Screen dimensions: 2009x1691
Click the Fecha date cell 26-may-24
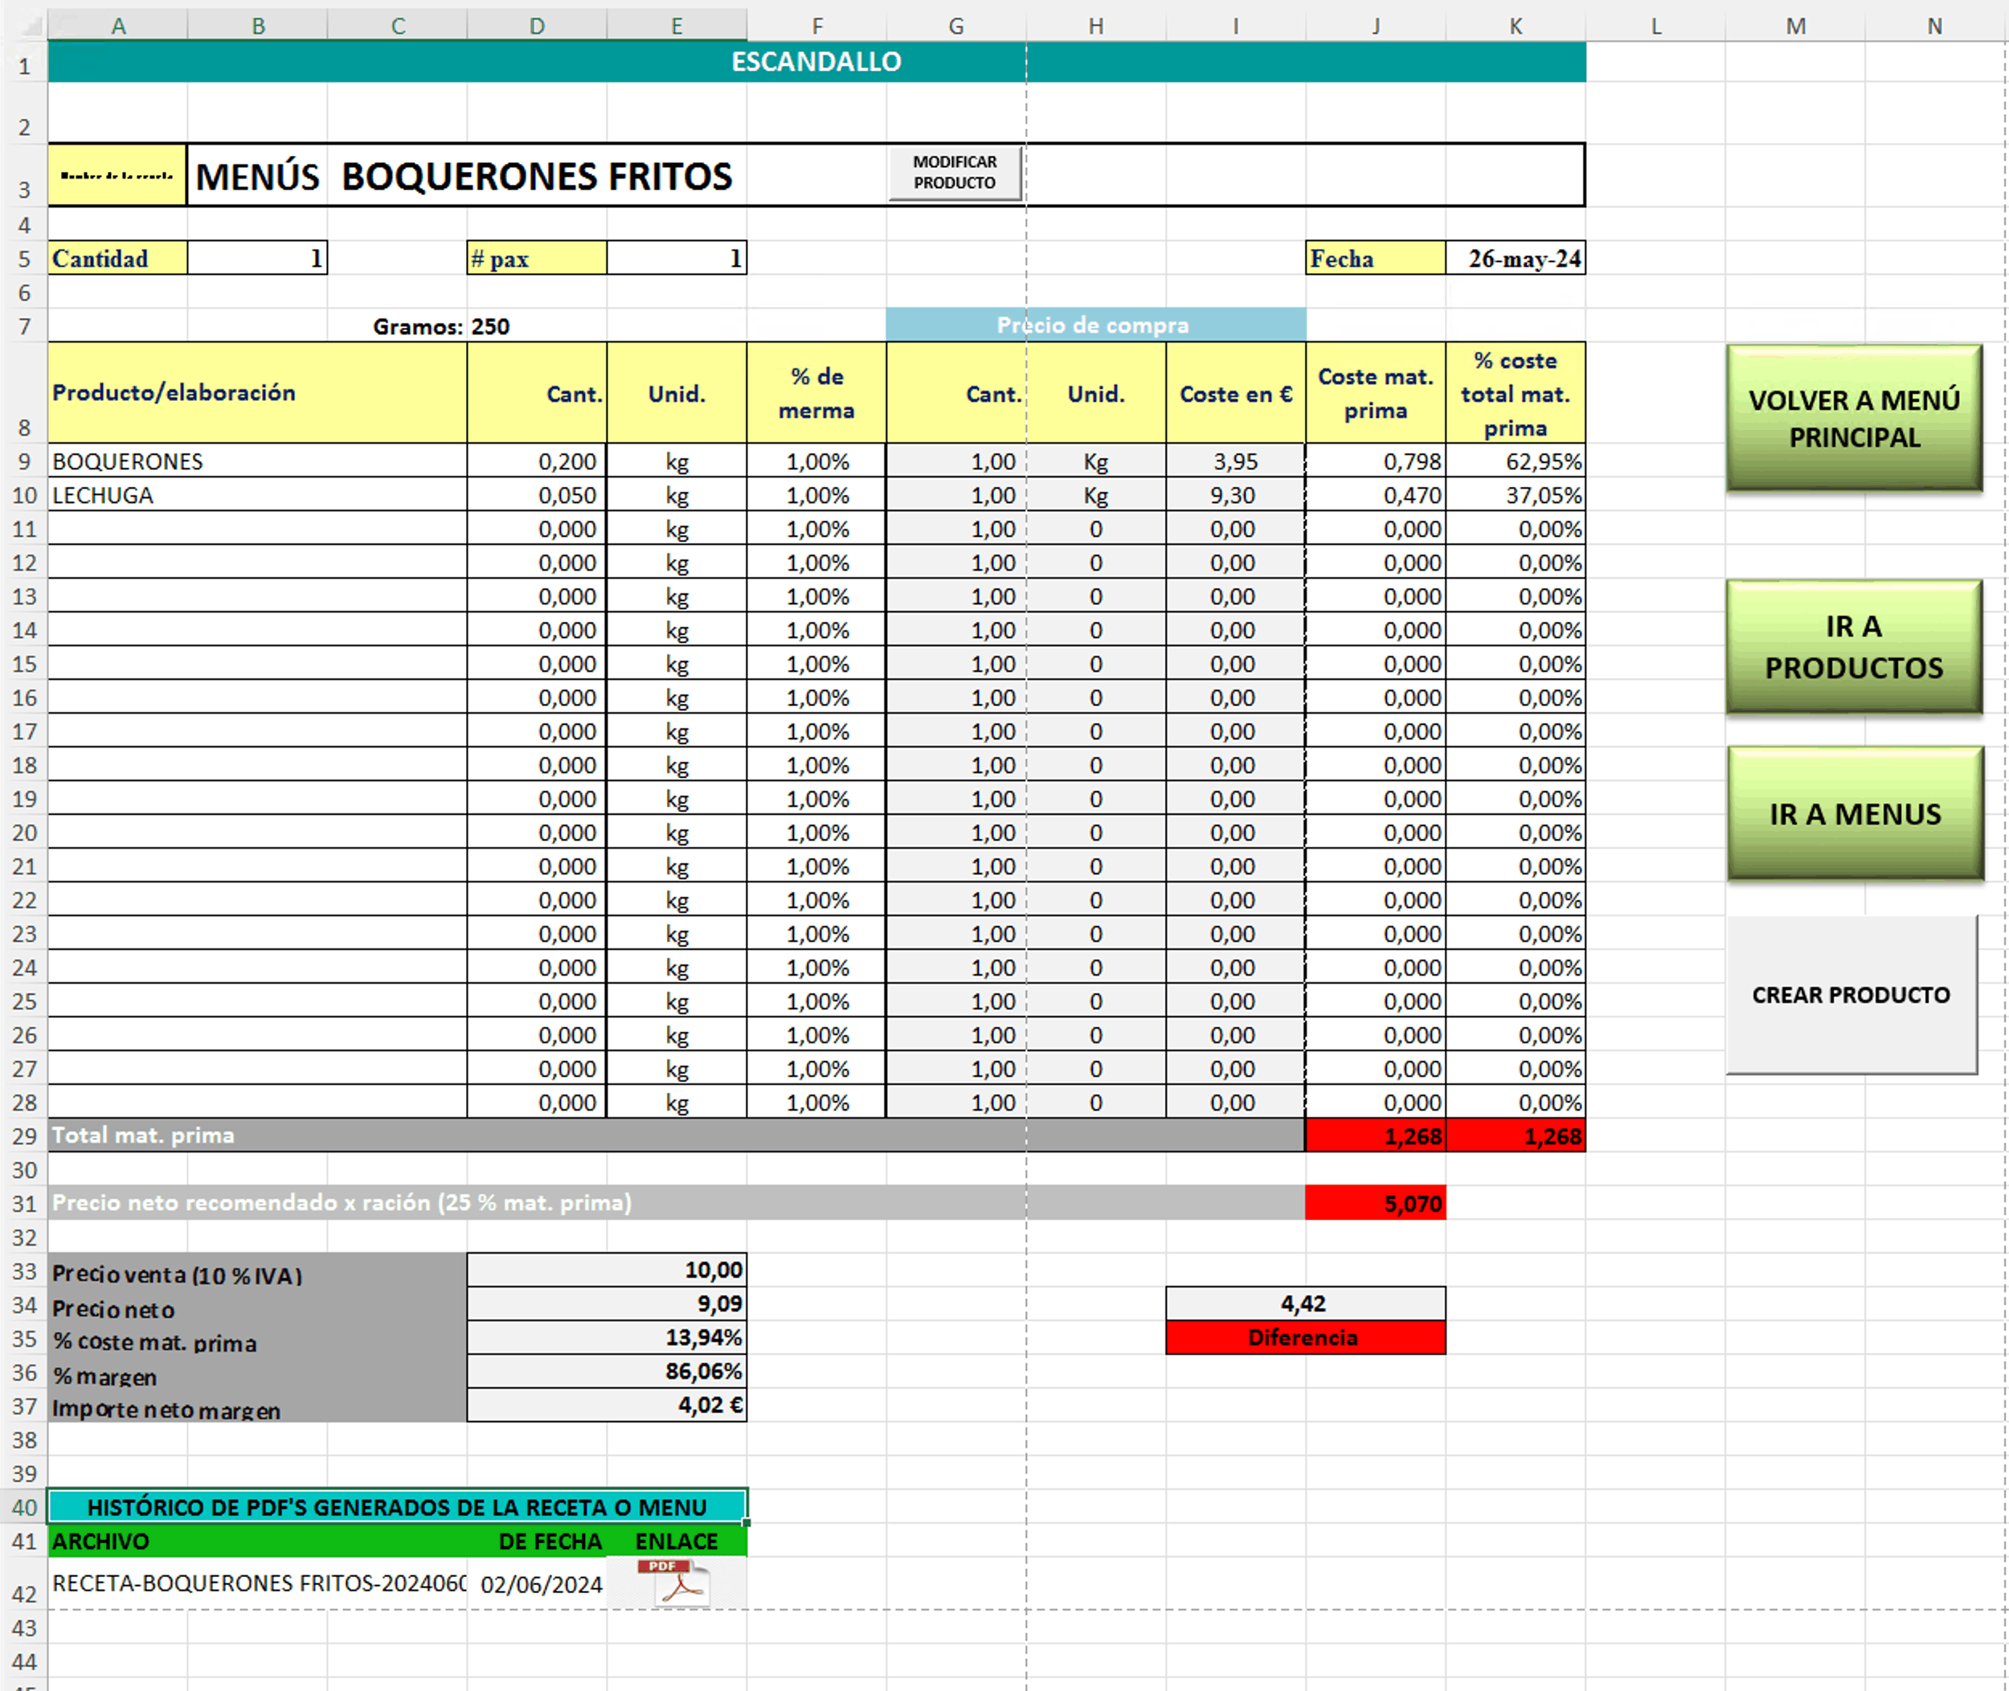1516,259
